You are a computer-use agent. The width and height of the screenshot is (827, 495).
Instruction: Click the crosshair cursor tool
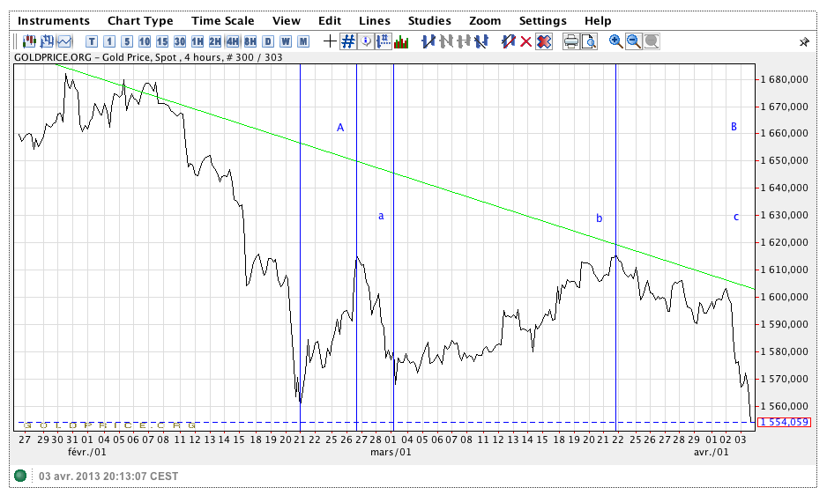330,41
